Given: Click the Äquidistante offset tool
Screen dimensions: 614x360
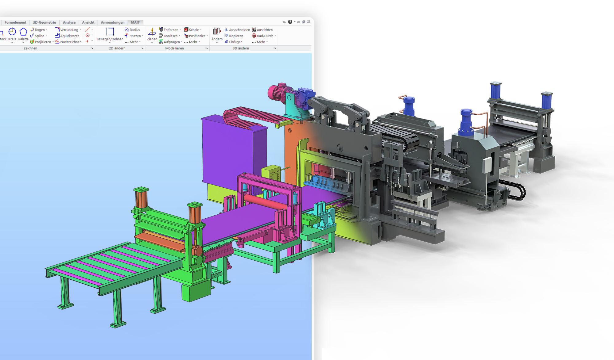Looking at the screenshot, I should pyautogui.click(x=69, y=36).
